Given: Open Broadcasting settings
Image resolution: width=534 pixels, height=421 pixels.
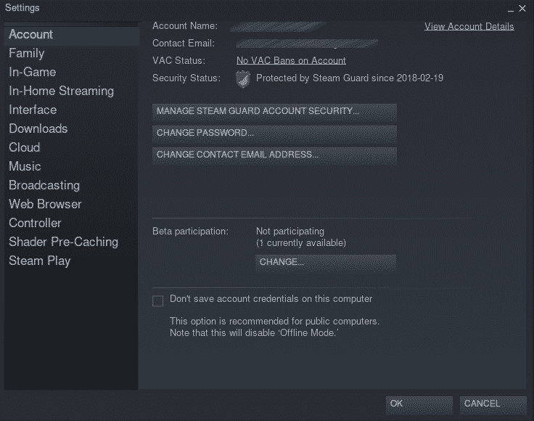Looking at the screenshot, I should (44, 185).
